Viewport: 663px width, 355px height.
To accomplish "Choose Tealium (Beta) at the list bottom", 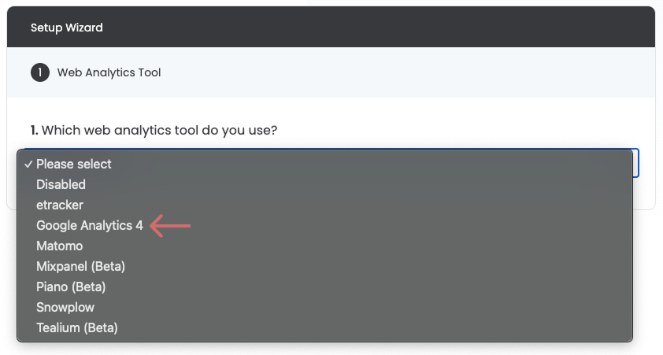I will click(324, 328).
